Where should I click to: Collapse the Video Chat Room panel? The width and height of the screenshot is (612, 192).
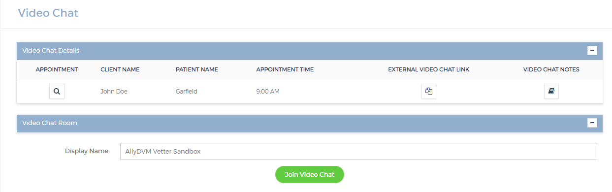tap(592, 123)
